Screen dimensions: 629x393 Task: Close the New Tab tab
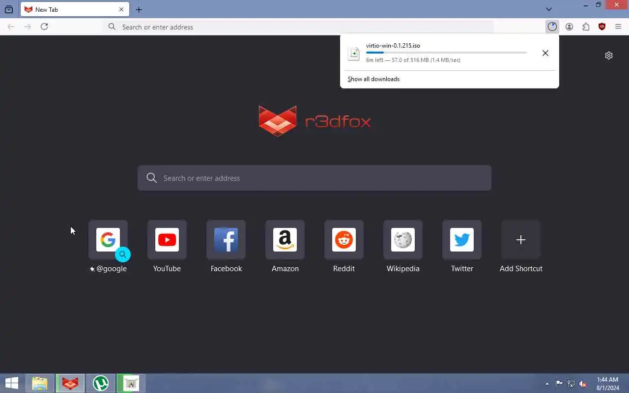pos(121,9)
